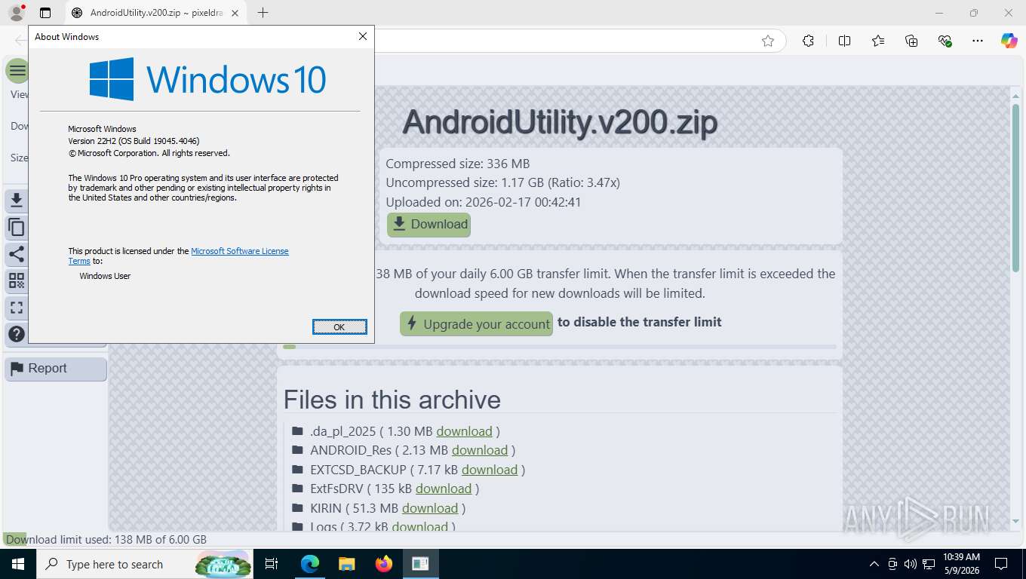The image size is (1026, 579).
Task: Open the Edge Extensions puzzle icon
Action: coord(808,41)
